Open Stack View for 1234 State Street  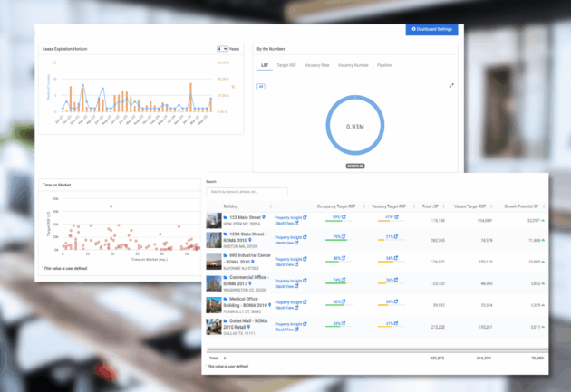coord(286,244)
